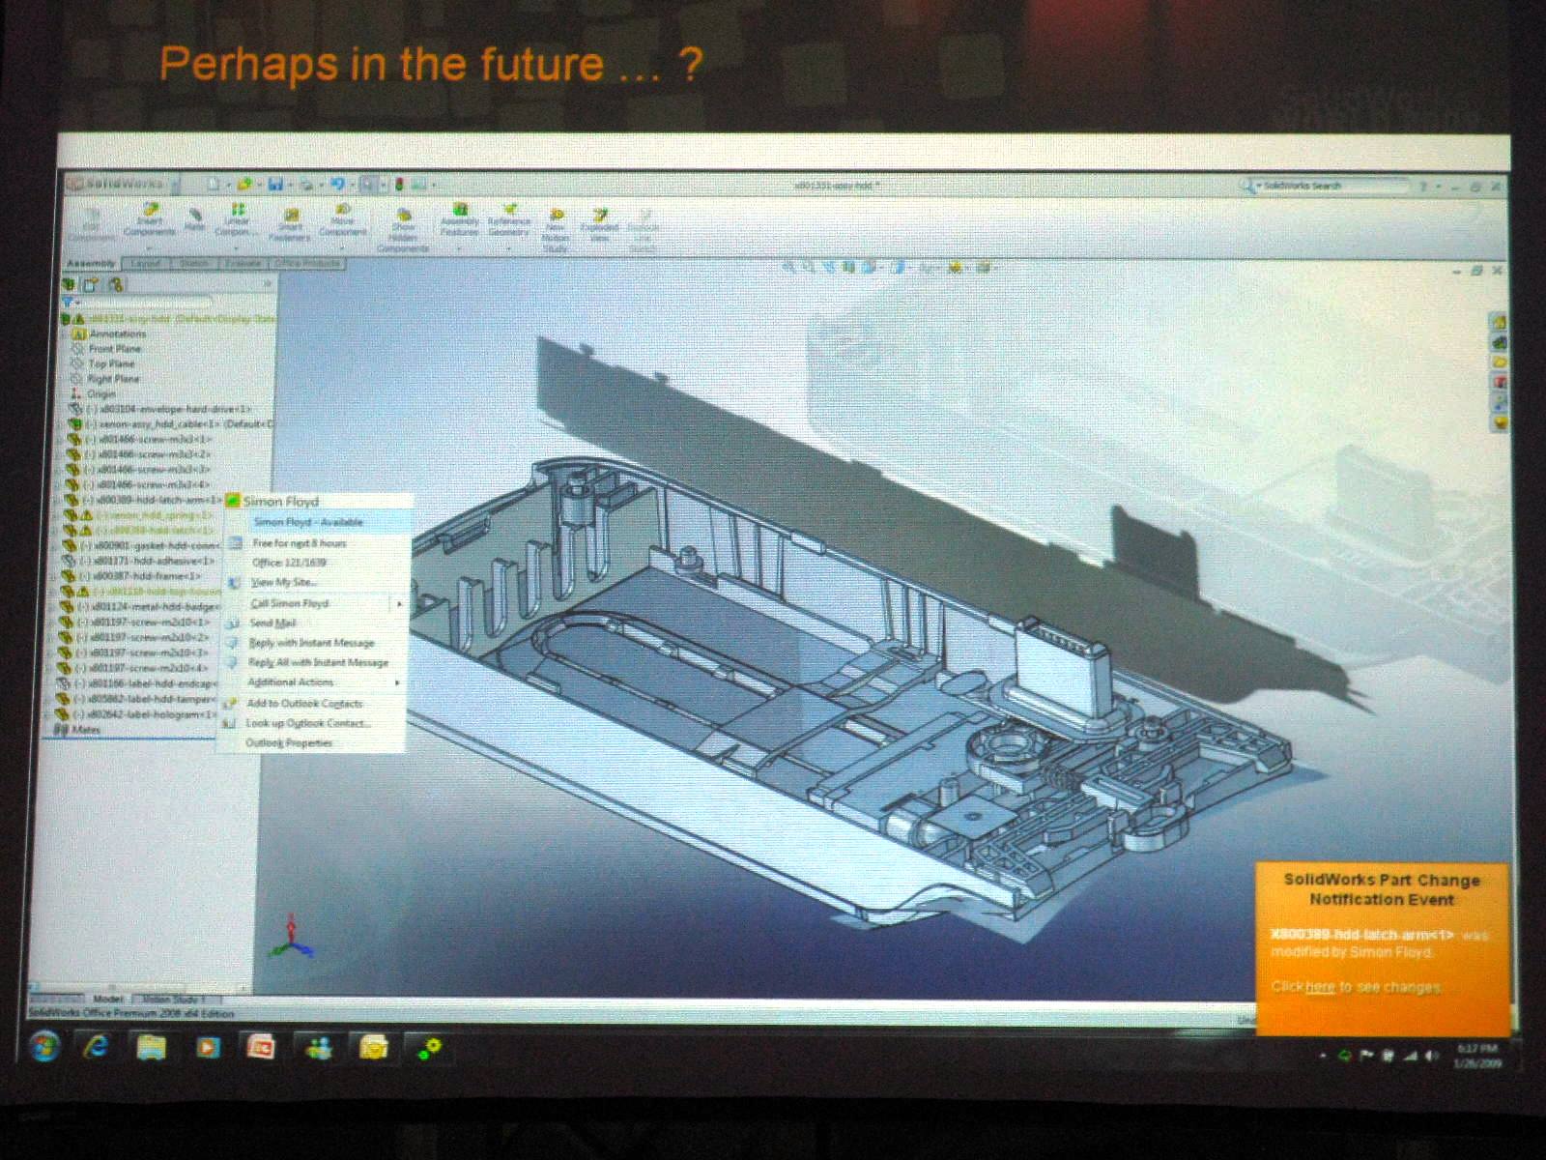Choose Reply All with Instant Message
Screen dimensions: 1546x1160
[318, 663]
